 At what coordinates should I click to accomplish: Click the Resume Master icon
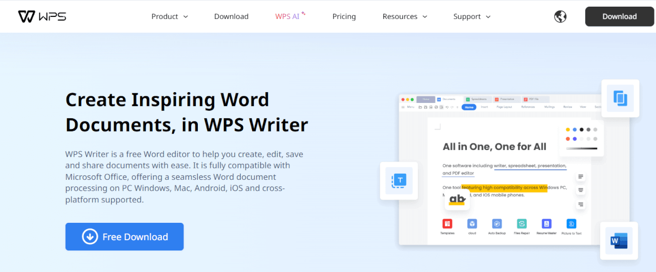click(546, 224)
